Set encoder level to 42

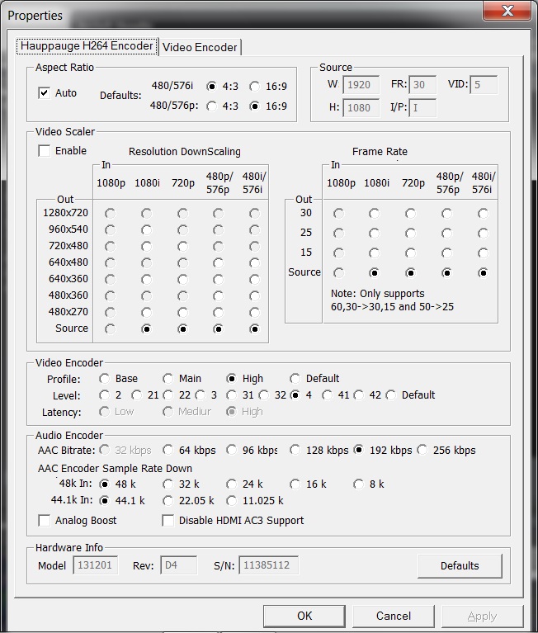[x=359, y=395]
